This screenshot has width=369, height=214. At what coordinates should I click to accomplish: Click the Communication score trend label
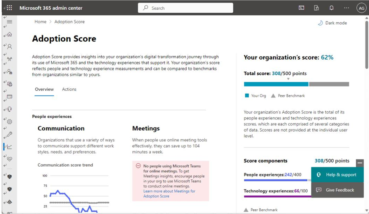pos(65,165)
